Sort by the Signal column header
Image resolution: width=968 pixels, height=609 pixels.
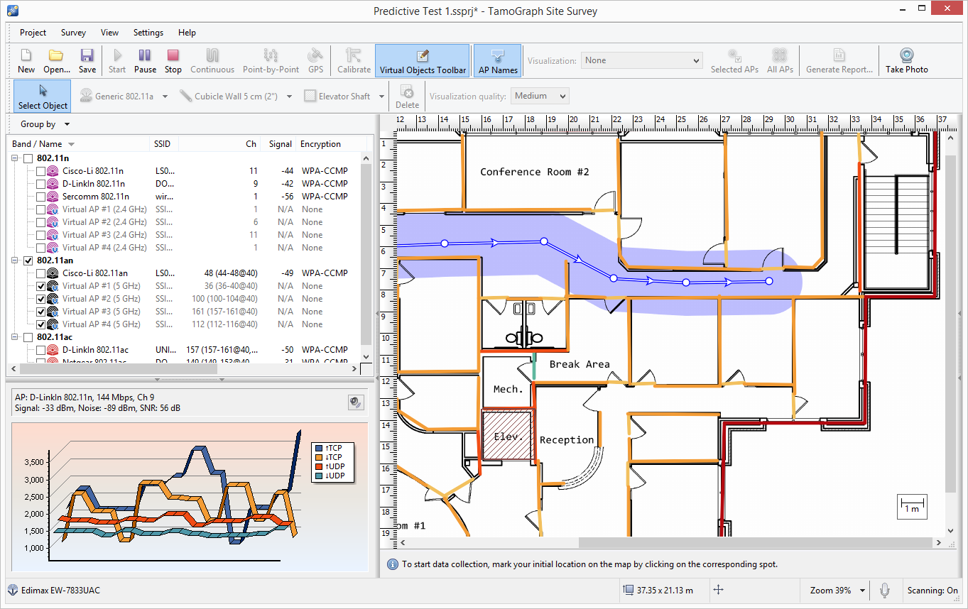[x=279, y=144]
